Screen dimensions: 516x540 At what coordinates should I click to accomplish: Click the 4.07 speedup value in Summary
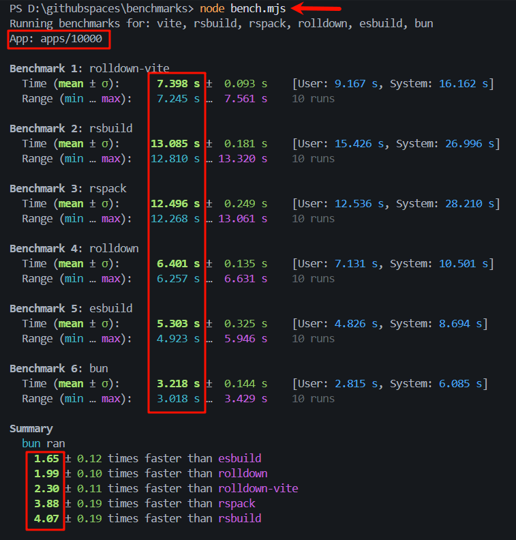[46, 519]
